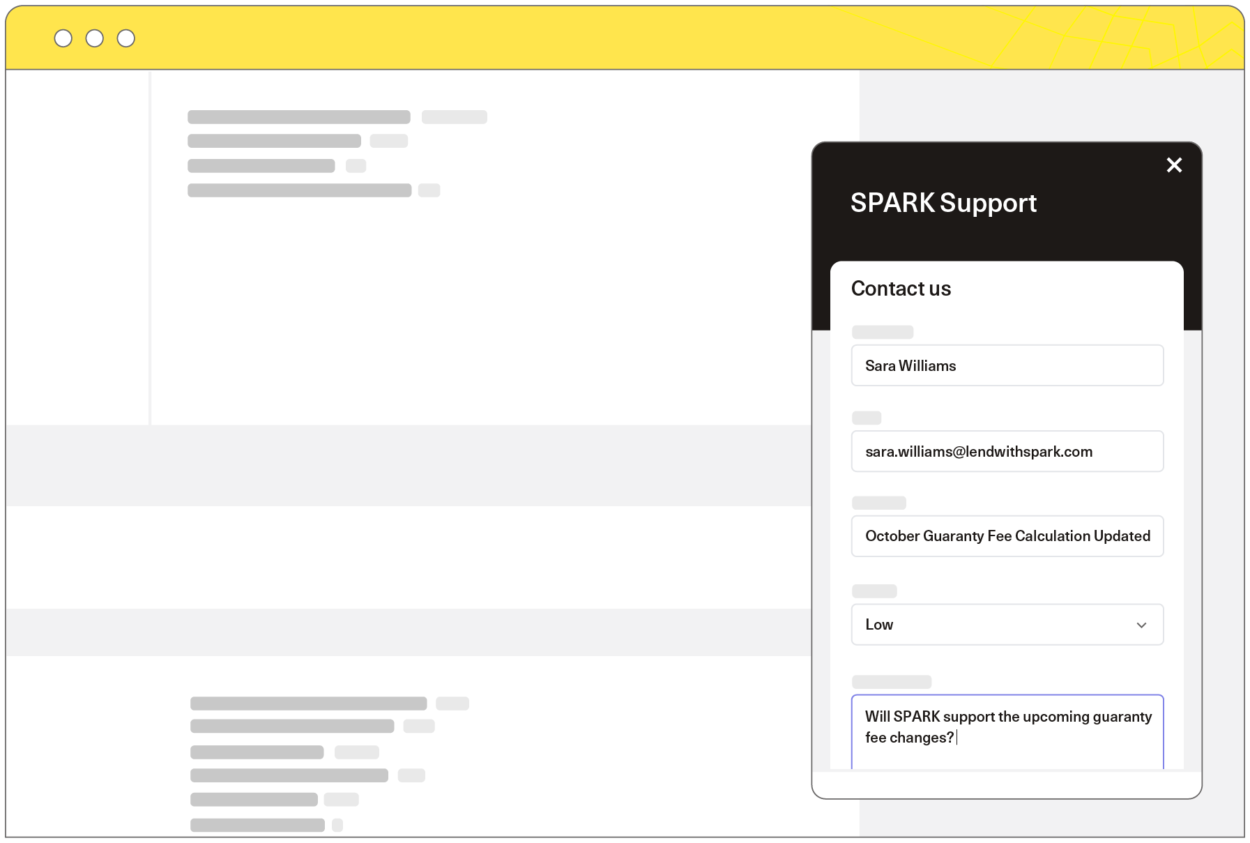Image resolution: width=1250 pixels, height=843 pixels.
Task: Click the sara.williams@lendwithspark.com email field
Action: tap(1007, 452)
